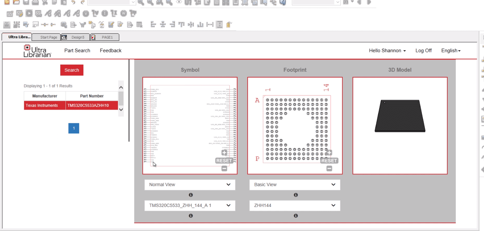Select the Current marker probe tool
Screen dimensions: 484x231
coord(67,13)
